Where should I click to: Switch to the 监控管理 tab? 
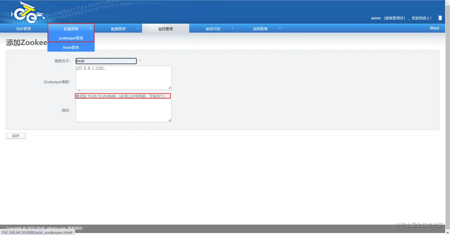pos(165,29)
